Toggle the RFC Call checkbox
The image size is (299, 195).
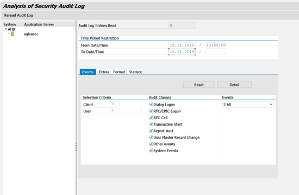coord(151,118)
